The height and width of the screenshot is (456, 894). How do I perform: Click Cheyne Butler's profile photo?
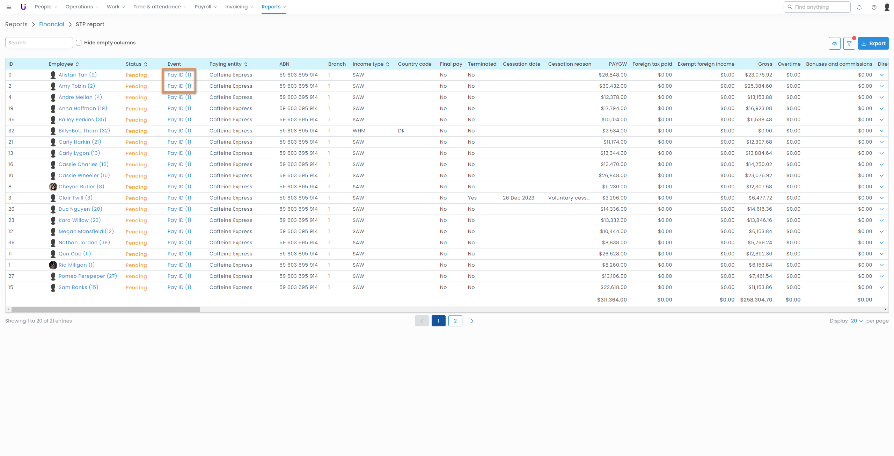pyautogui.click(x=53, y=187)
